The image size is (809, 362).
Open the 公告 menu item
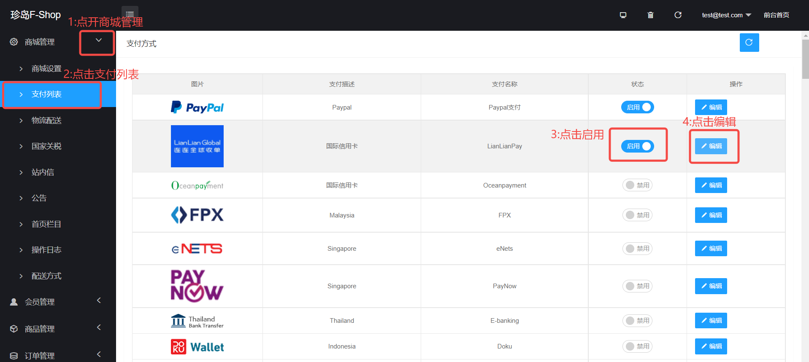[x=58, y=198]
